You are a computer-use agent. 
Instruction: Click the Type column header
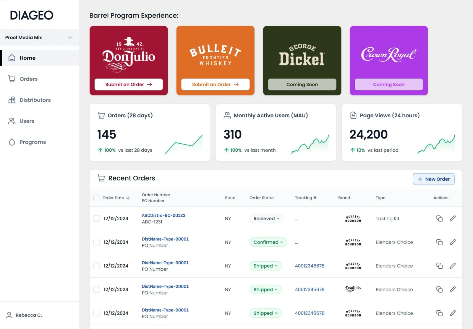coord(380,198)
